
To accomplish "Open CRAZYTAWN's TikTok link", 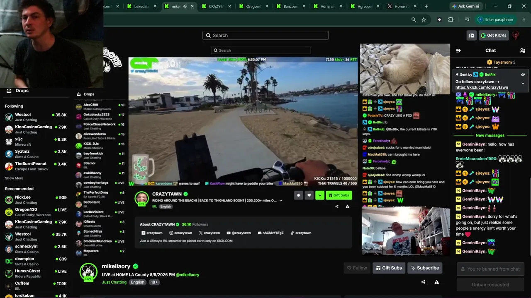I will pyautogui.click(x=301, y=233).
